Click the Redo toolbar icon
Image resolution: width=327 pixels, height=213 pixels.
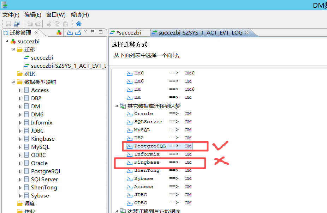(x=38, y=24)
